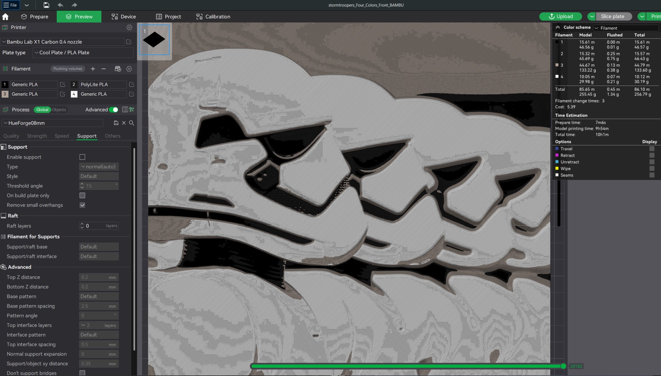Open the Strength settings tab
The image size is (661, 376).
pos(36,136)
